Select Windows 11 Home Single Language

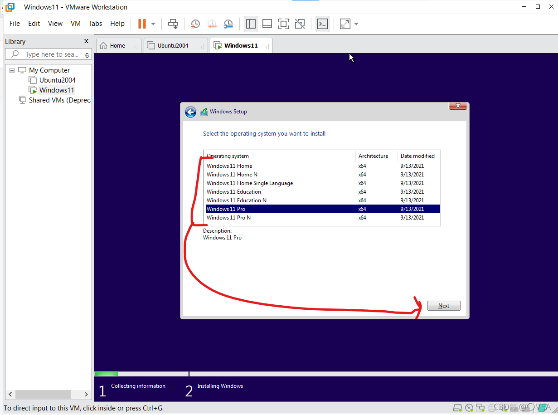[323, 183]
